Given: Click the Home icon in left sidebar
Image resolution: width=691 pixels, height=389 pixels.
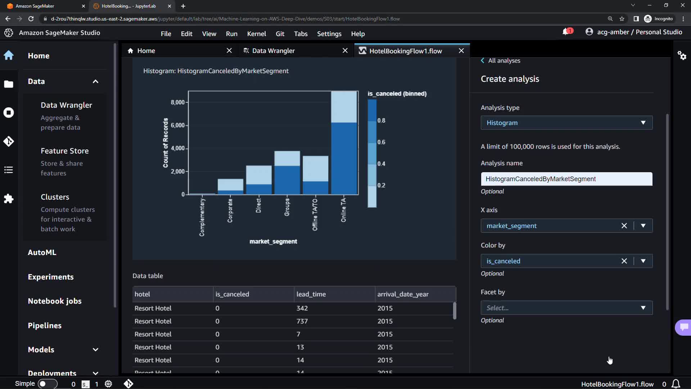Looking at the screenshot, I should click(x=9, y=55).
